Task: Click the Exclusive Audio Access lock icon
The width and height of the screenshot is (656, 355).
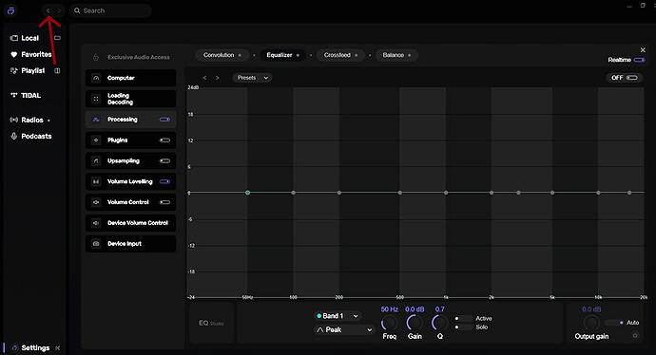Action: coord(96,57)
